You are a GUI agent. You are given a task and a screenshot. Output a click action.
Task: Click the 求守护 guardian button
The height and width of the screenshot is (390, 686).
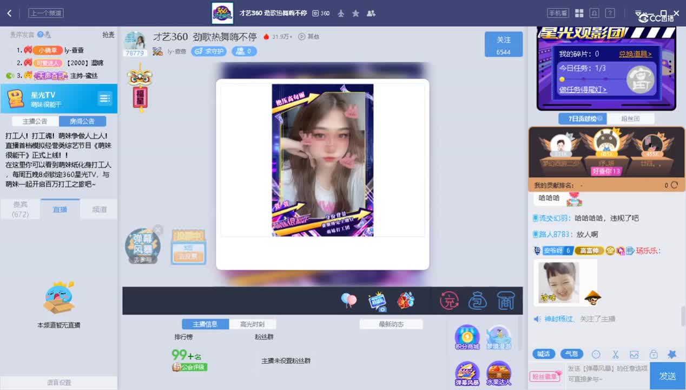(209, 51)
